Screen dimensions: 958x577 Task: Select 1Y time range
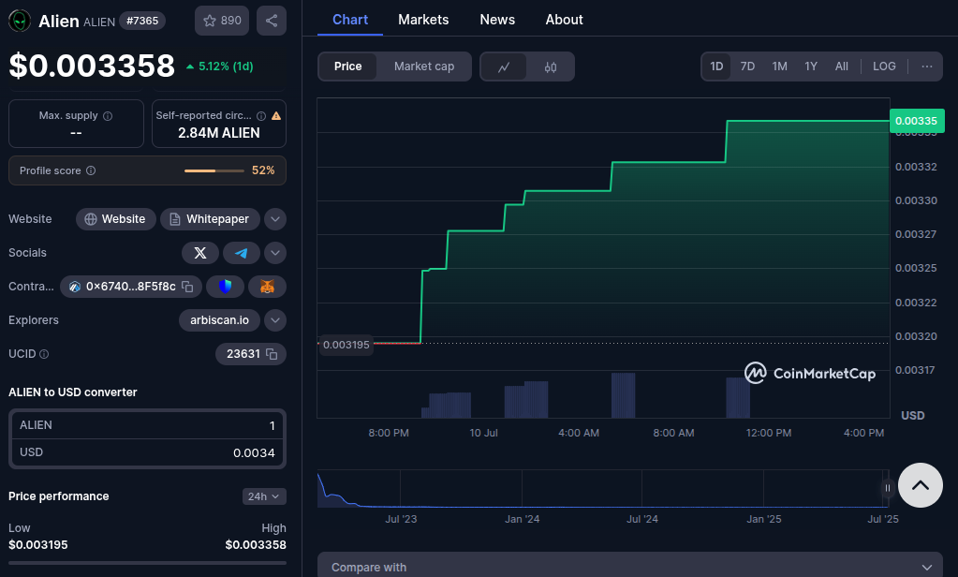coord(811,67)
